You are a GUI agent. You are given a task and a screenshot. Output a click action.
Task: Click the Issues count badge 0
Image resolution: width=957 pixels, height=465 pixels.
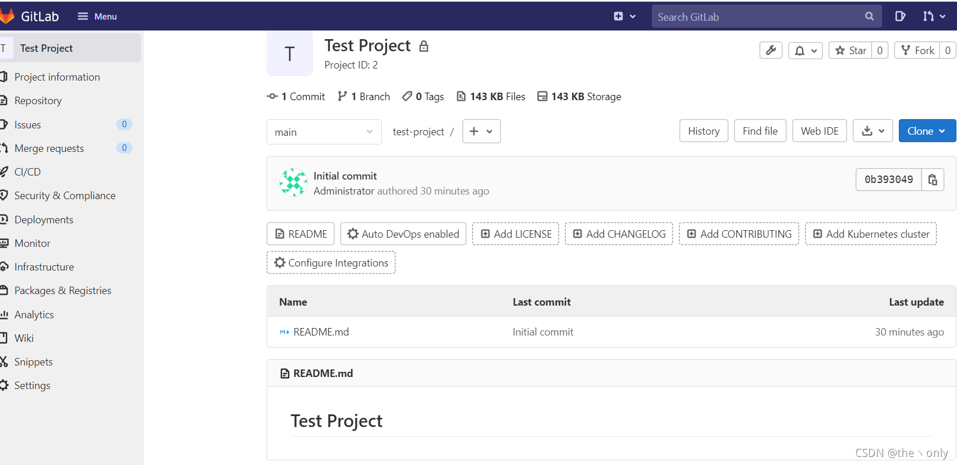click(x=124, y=124)
